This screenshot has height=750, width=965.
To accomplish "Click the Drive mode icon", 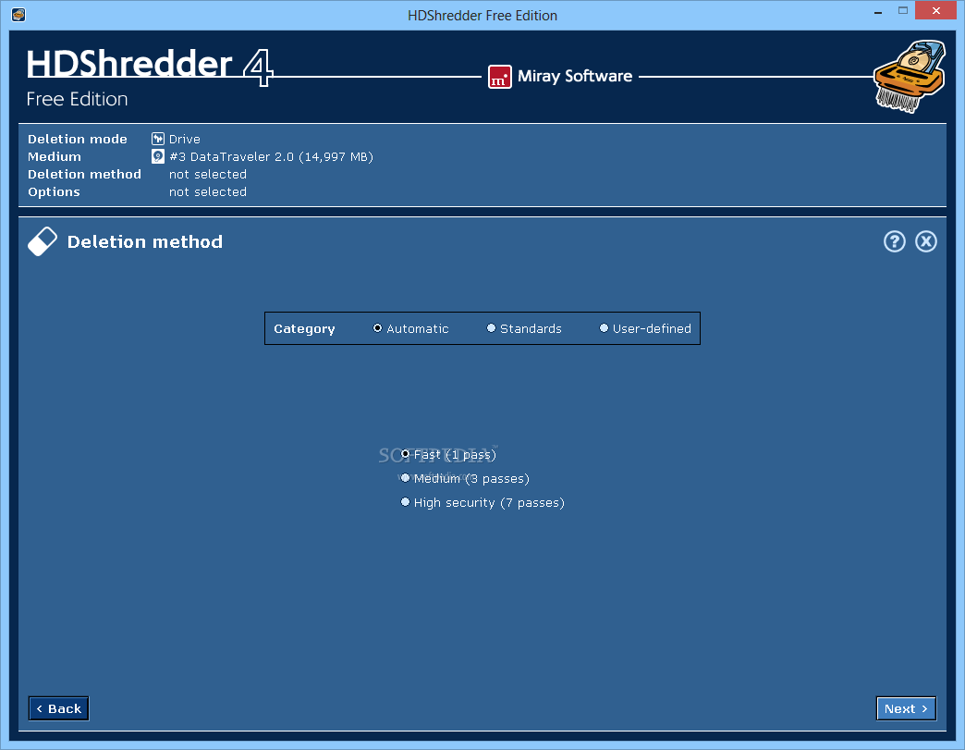I will [158, 139].
